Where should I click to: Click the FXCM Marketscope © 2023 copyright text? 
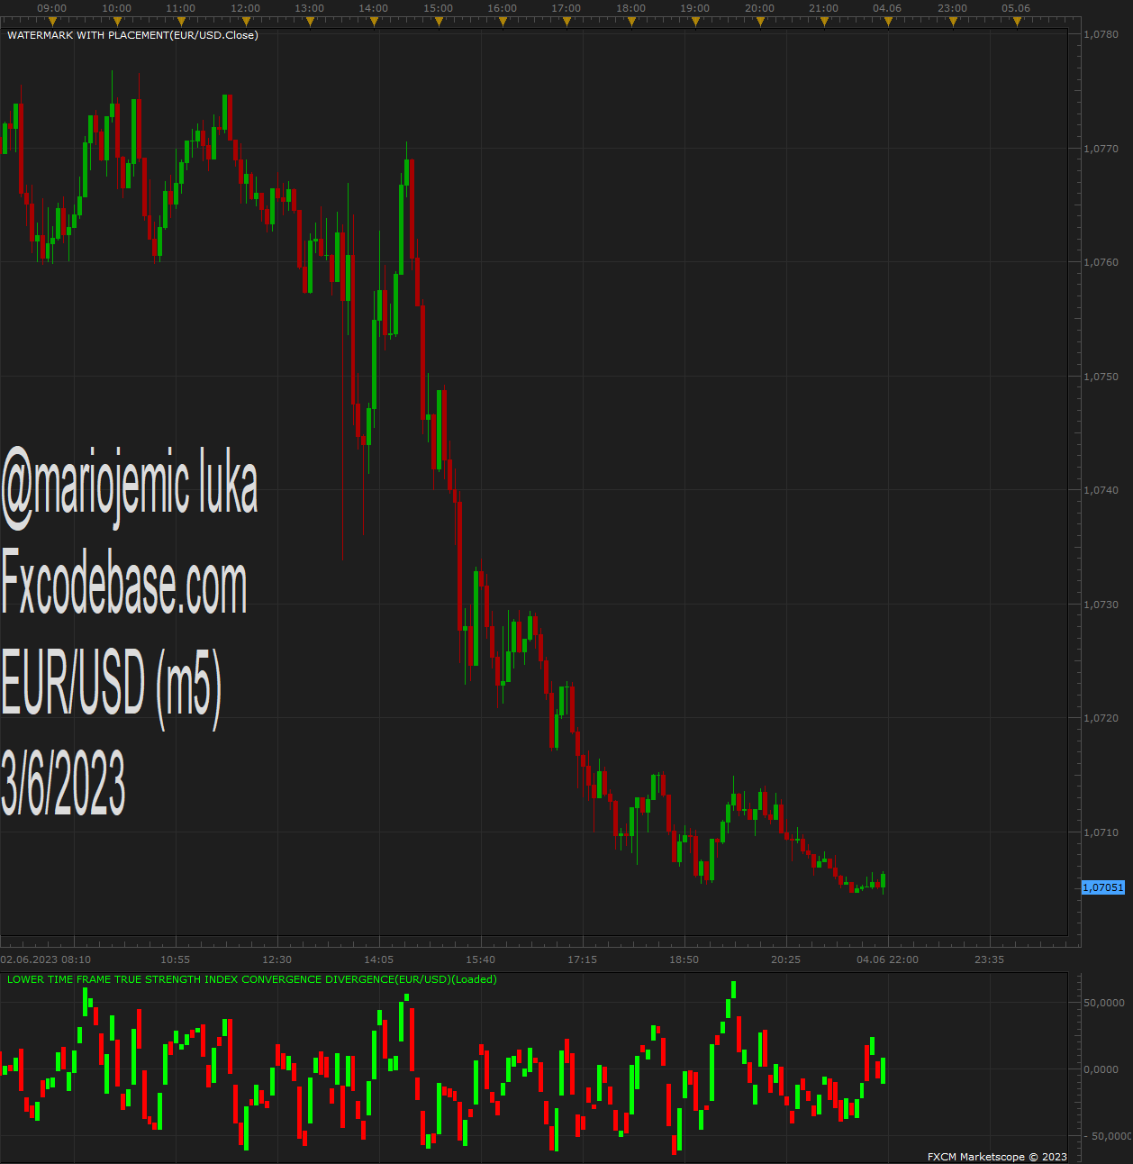[997, 1157]
